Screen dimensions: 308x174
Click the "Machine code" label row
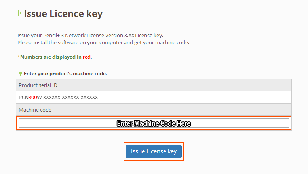coord(154,110)
